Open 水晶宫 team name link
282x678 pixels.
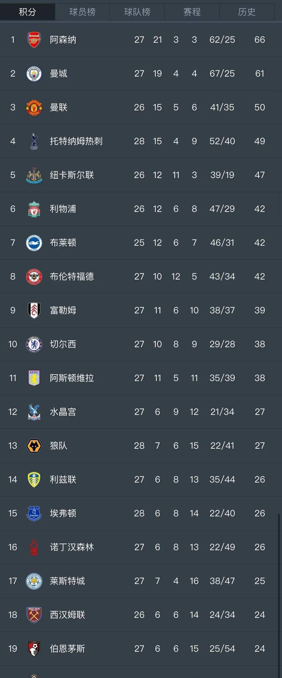pyautogui.click(x=63, y=412)
